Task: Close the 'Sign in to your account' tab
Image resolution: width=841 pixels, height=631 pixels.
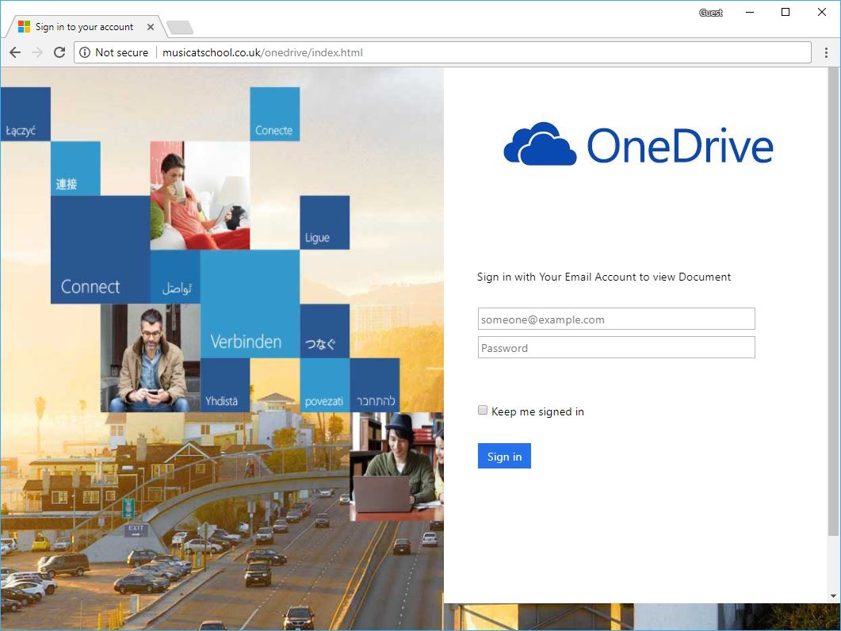Action: click(151, 27)
